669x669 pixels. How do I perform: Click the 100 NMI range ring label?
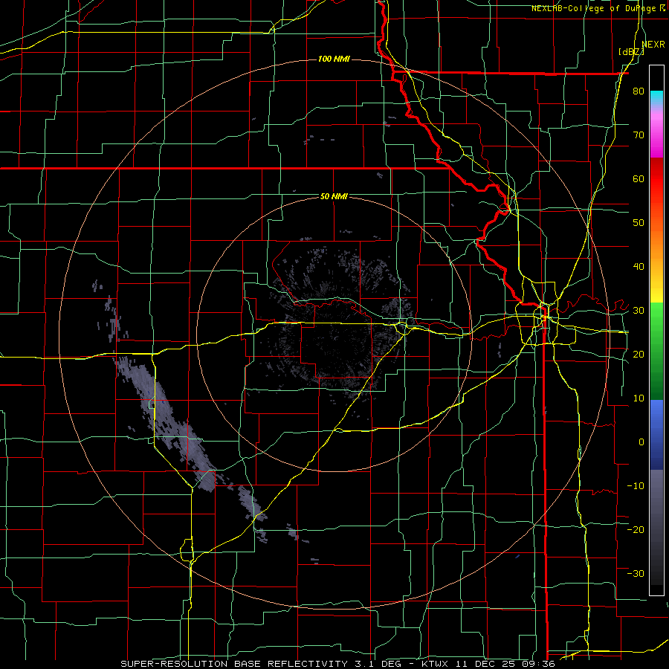tap(334, 59)
